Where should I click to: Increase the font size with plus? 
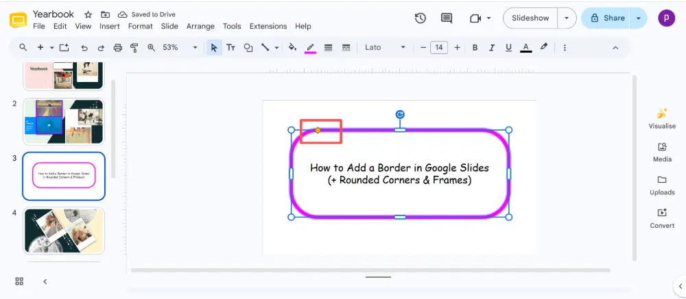[457, 48]
